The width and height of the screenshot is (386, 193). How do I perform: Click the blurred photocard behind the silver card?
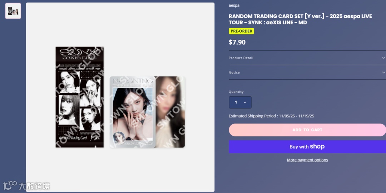(170, 112)
